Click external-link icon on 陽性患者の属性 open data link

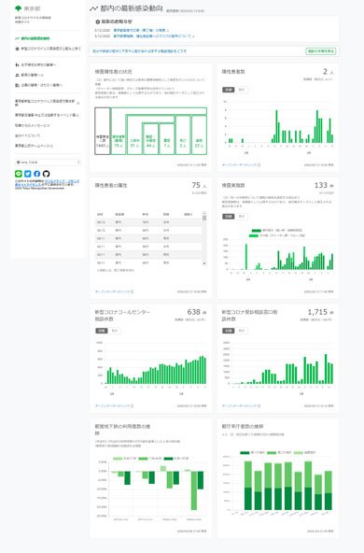(x=133, y=291)
